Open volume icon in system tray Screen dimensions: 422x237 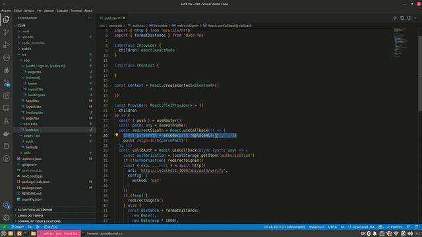(x=409, y=234)
